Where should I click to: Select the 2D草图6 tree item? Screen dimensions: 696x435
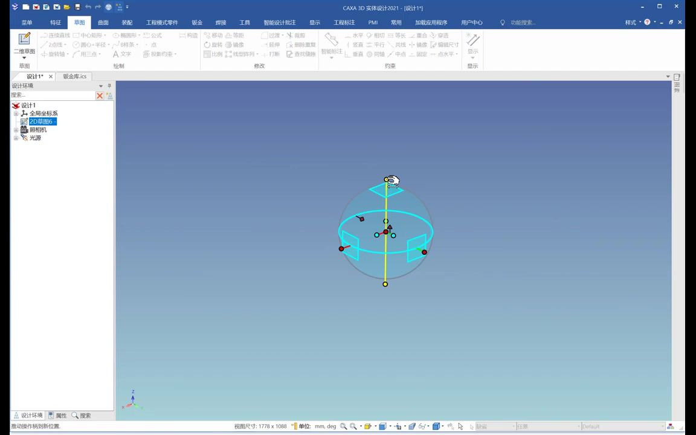point(43,121)
